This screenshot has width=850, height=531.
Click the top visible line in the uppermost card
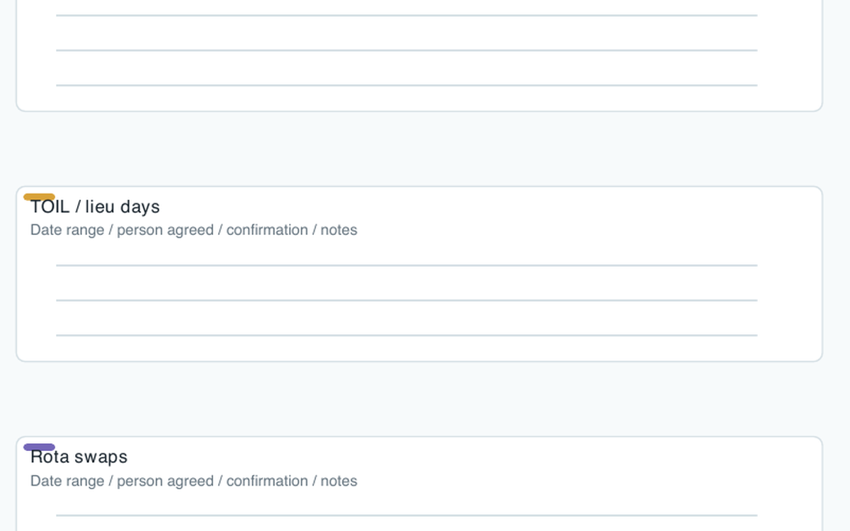point(407,15)
